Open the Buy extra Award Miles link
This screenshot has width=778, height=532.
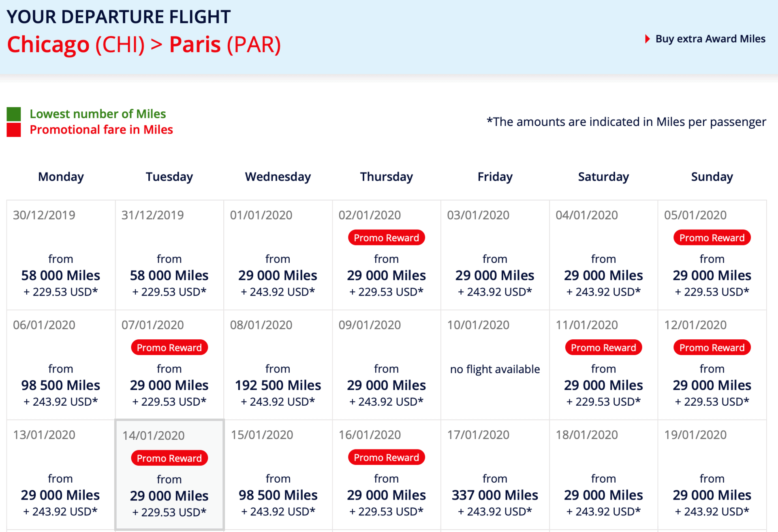coord(710,39)
